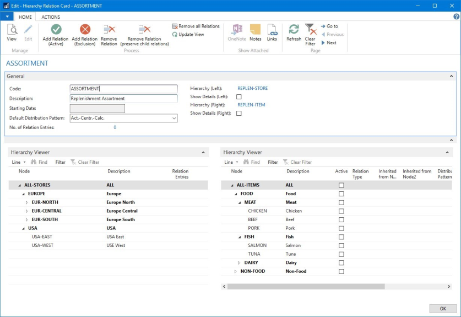
Task: Open Default Distribution Pattern dropdown
Action: [174, 119]
